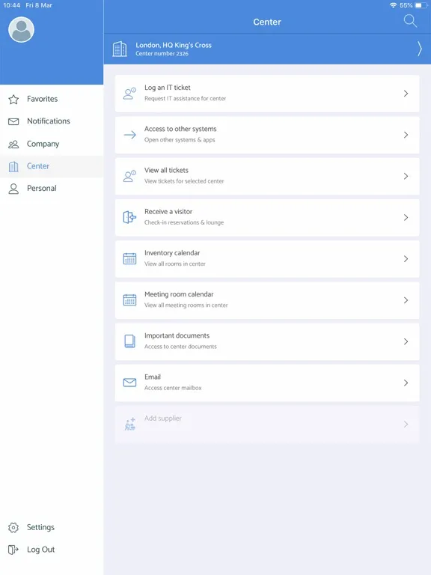
Task: Open Receive a visitor
Action: (267, 217)
